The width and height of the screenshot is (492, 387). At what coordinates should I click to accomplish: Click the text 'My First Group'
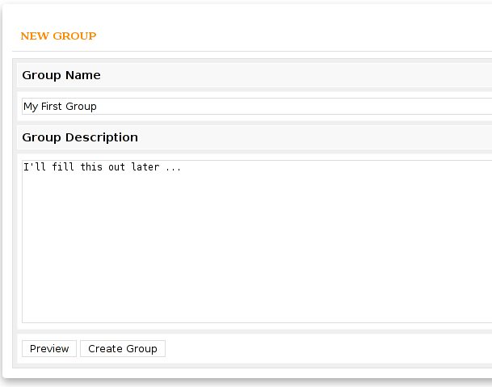coord(60,107)
